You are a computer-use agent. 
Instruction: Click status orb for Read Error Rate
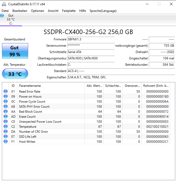[x=6, y=91]
